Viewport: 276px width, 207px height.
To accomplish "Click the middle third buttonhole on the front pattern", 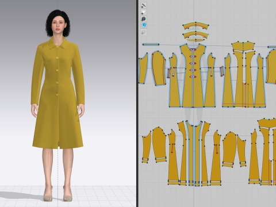I will click(x=193, y=63).
